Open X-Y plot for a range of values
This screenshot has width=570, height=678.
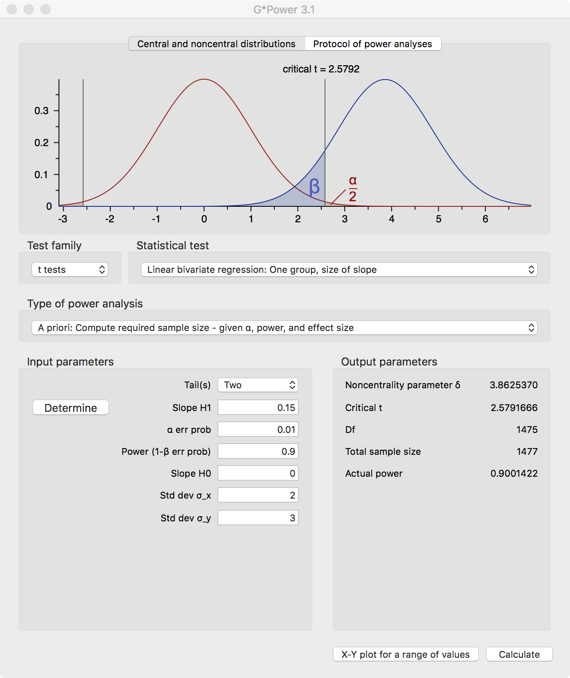405,654
